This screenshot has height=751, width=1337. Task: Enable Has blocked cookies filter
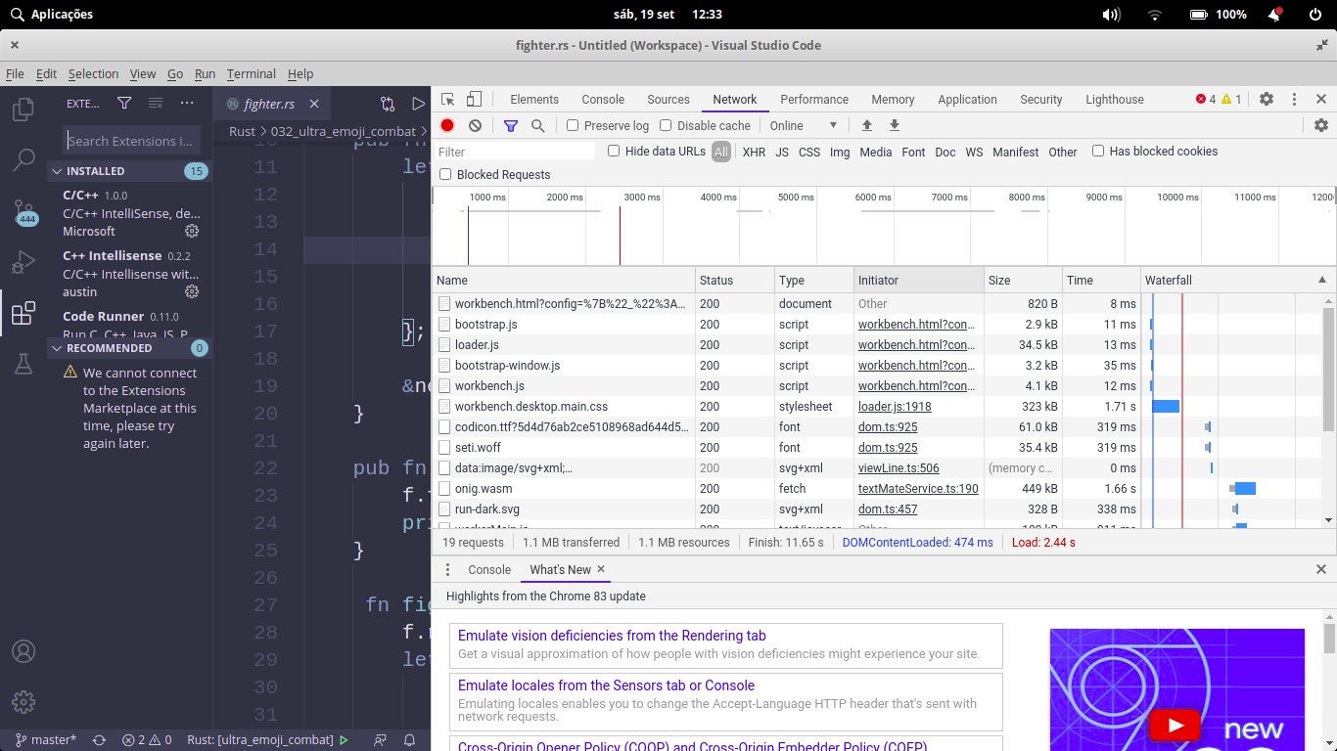[x=1098, y=151]
